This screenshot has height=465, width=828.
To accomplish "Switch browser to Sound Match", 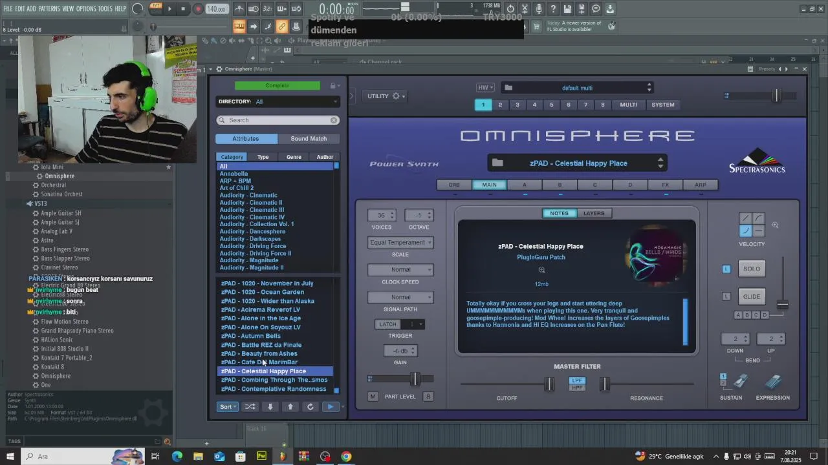I will tap(309, 139).
